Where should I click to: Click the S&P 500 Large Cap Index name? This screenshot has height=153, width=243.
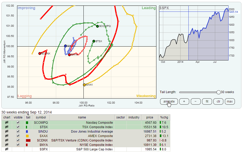click(x=94, y=149)
